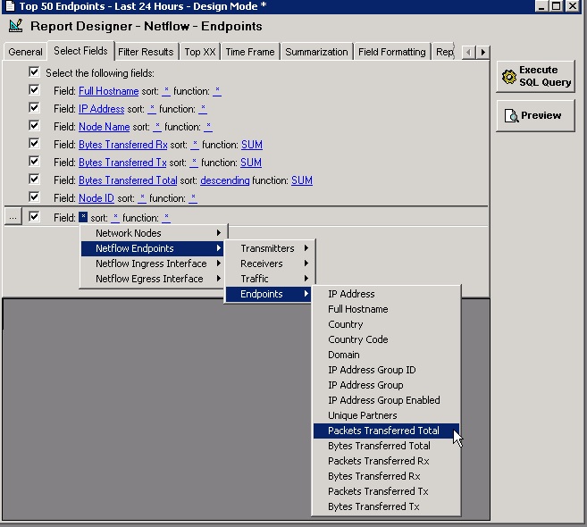Click the 'descending' sort link
Viewport: 587px width, 527px height.
(x=224, y=180)
